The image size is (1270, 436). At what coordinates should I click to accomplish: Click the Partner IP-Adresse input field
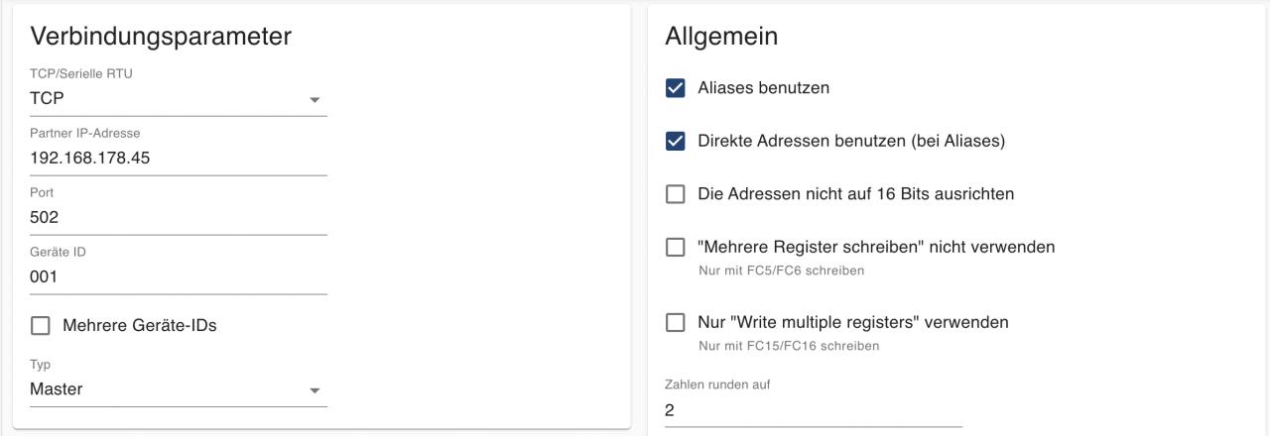coord(179,158)
